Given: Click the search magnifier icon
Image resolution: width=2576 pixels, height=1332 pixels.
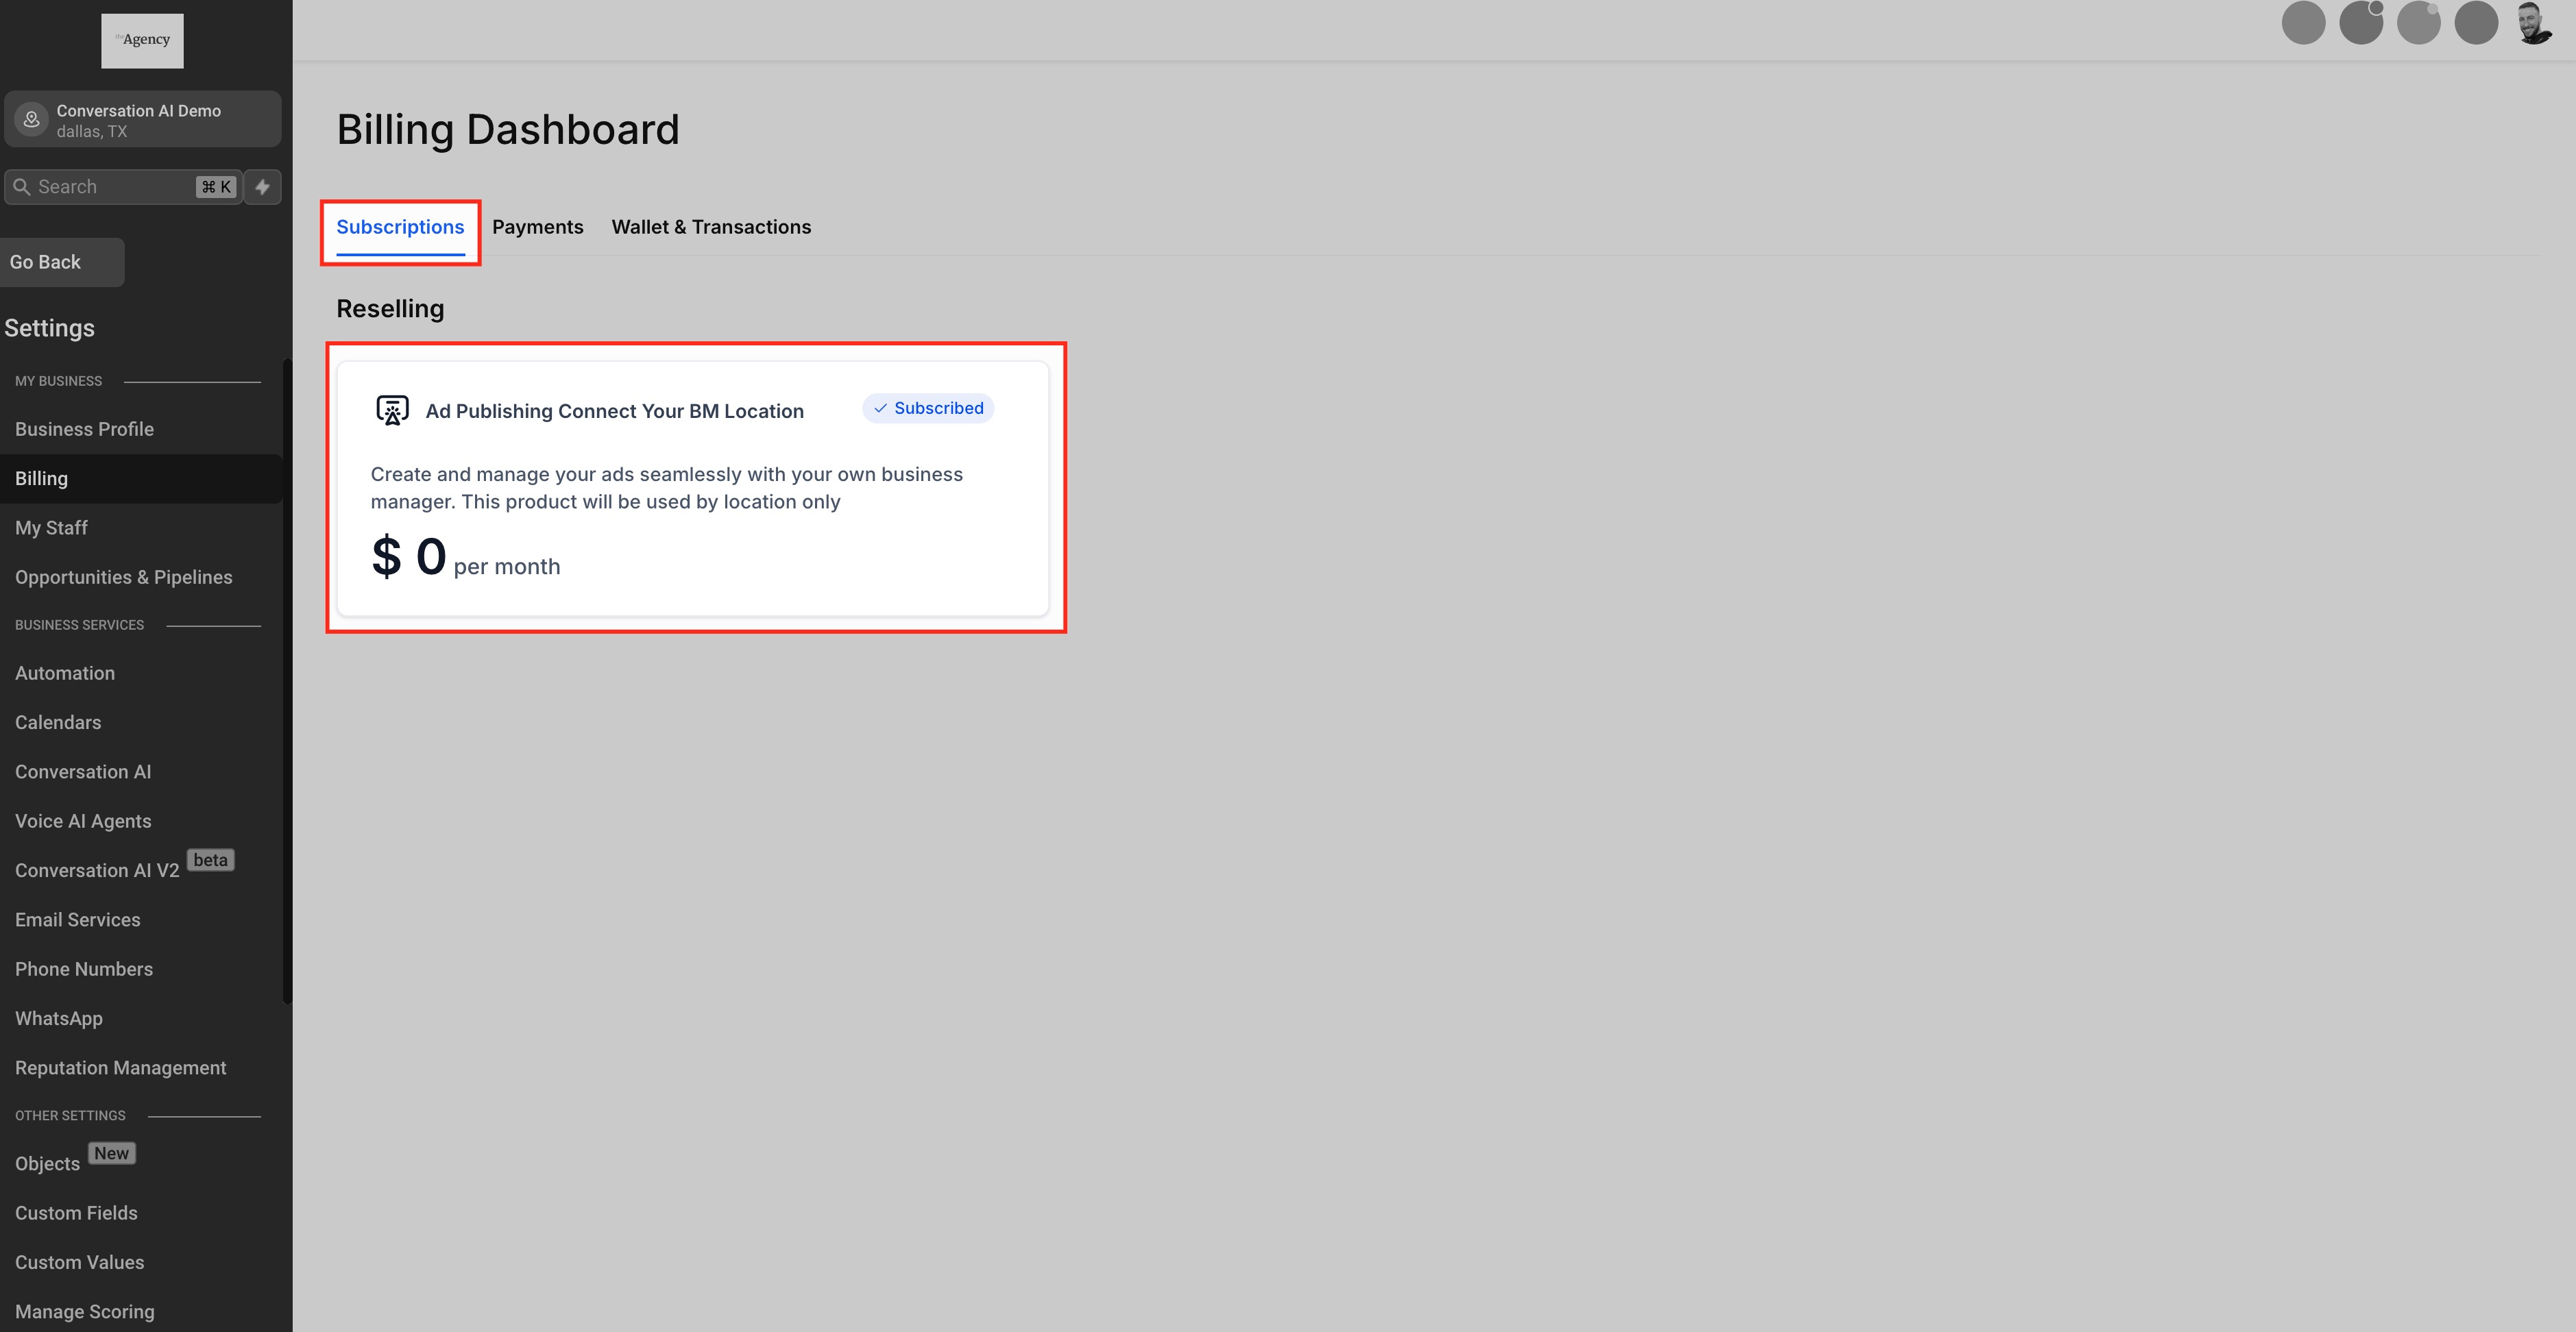Looking at the screenshot, I should [21, 187].
